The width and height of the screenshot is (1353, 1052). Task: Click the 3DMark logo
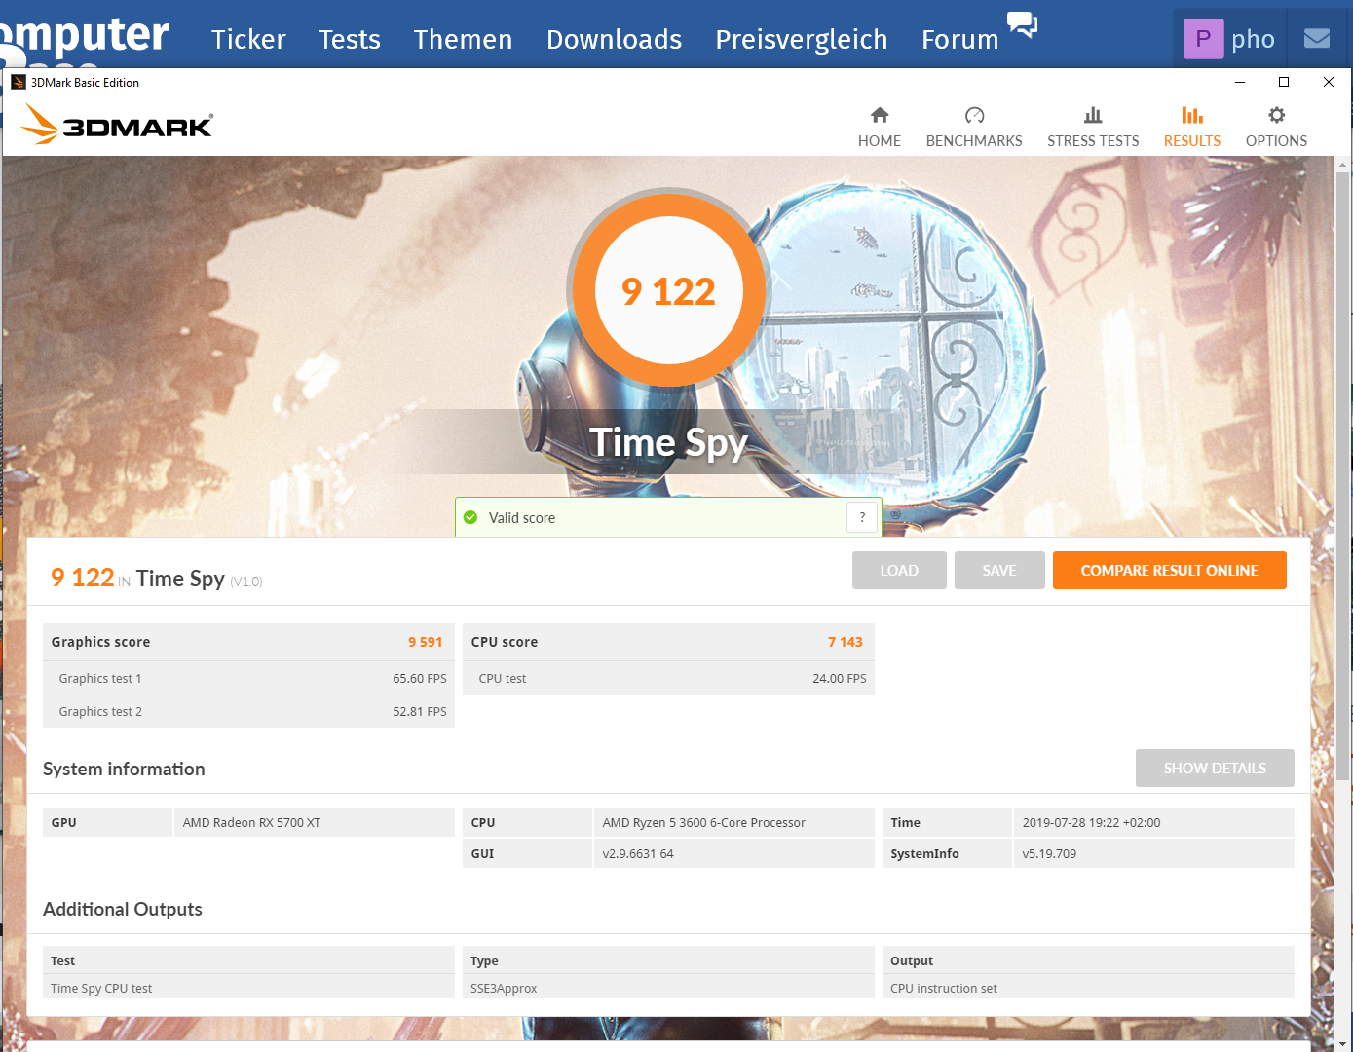pos(117,125)
